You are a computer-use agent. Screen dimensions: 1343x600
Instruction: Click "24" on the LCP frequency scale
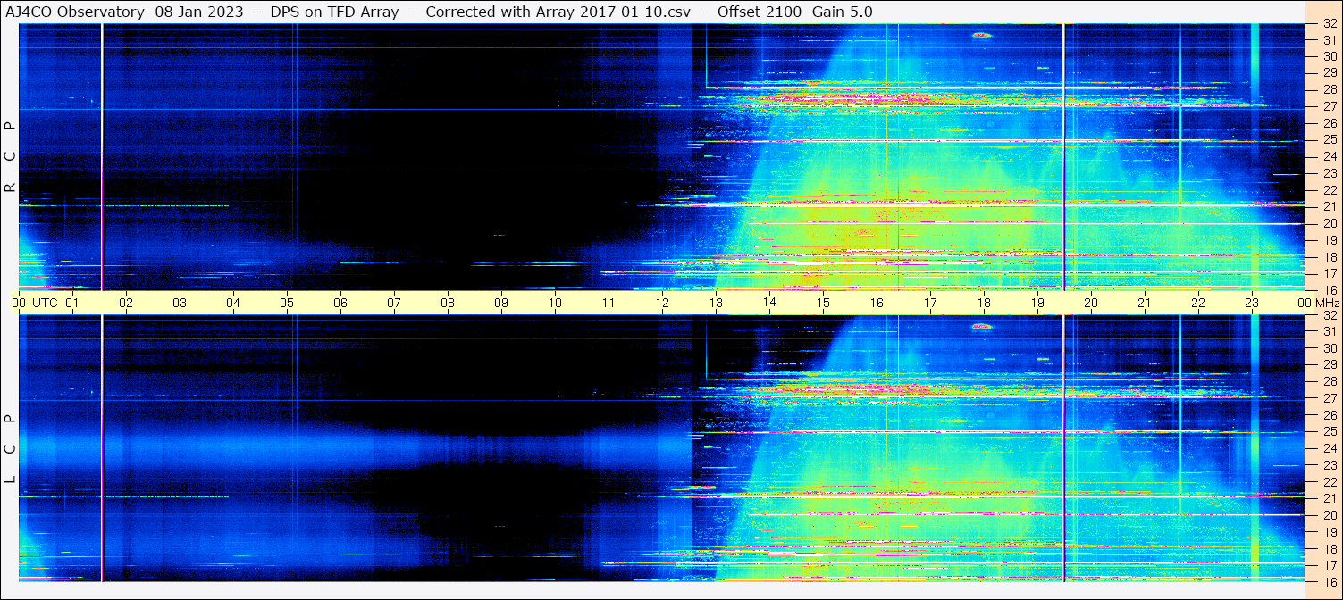(1329, 448)
